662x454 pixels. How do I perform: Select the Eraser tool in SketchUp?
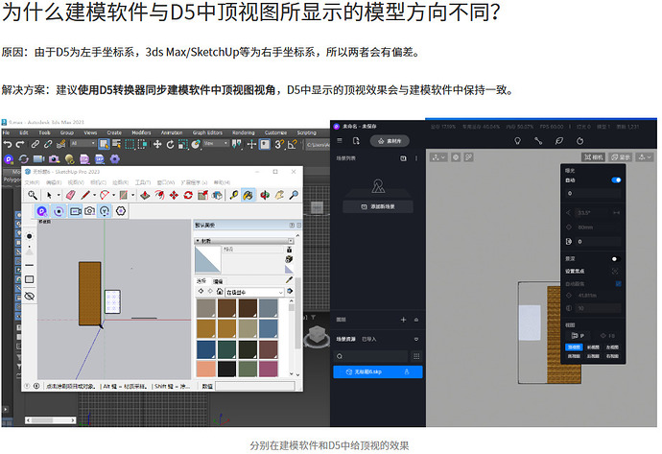(70, 195)
